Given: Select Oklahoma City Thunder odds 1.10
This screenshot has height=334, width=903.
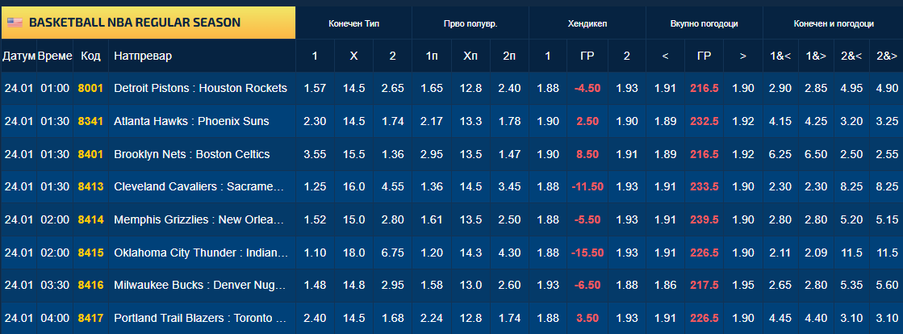Looking at the screenshot, I should pos(315,253).
